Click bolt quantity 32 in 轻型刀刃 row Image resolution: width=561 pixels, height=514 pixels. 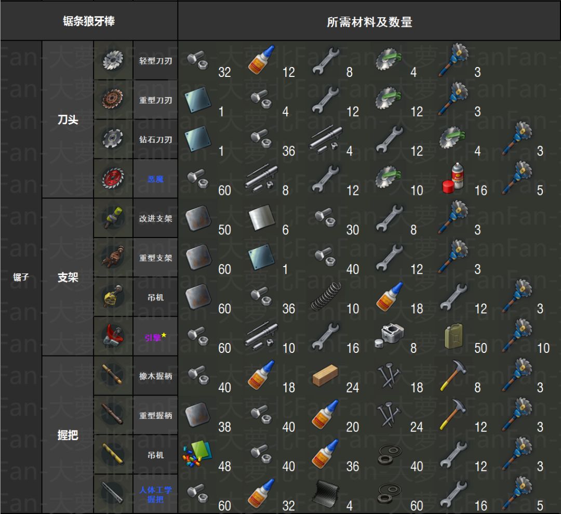(225, 72)
